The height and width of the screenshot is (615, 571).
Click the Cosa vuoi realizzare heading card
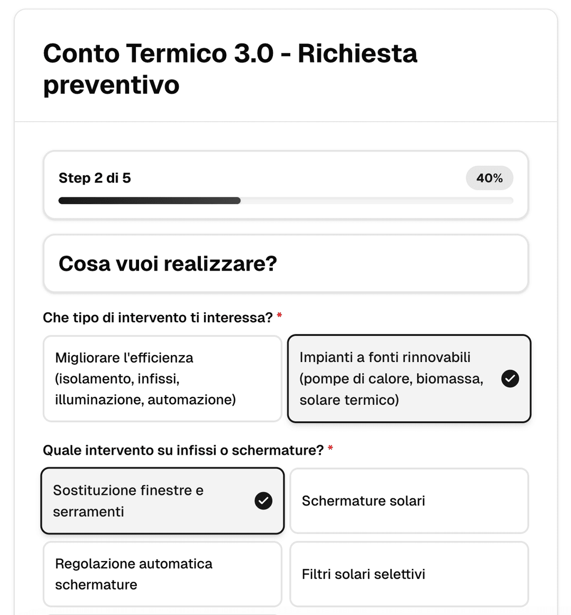(286, 263)
